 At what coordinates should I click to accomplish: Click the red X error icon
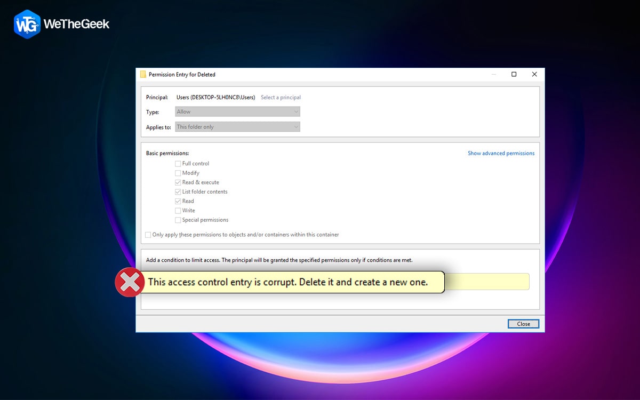pyautogui.click(x=129, y=282)
